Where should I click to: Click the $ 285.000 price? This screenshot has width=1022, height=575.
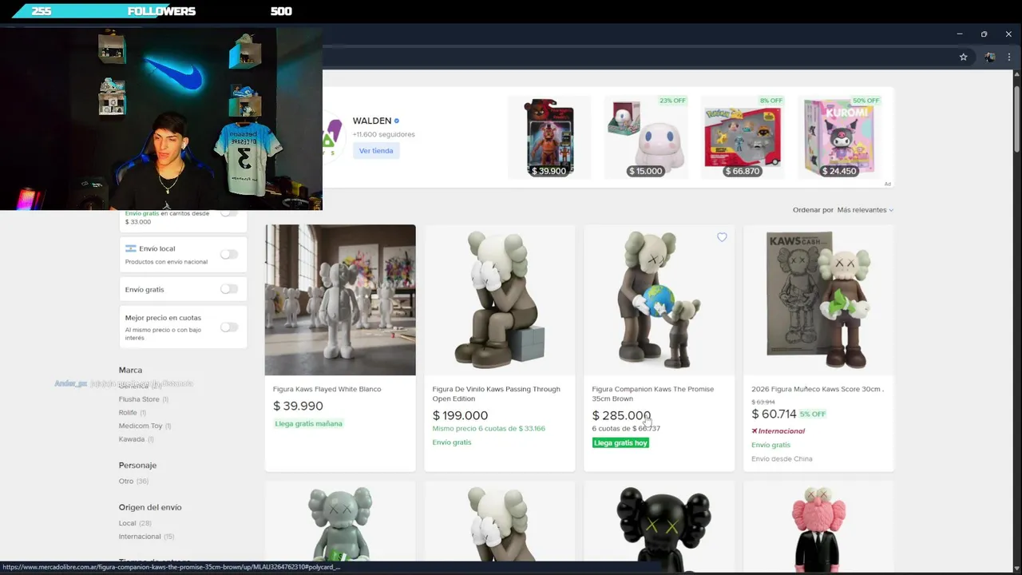pos(621,415)
